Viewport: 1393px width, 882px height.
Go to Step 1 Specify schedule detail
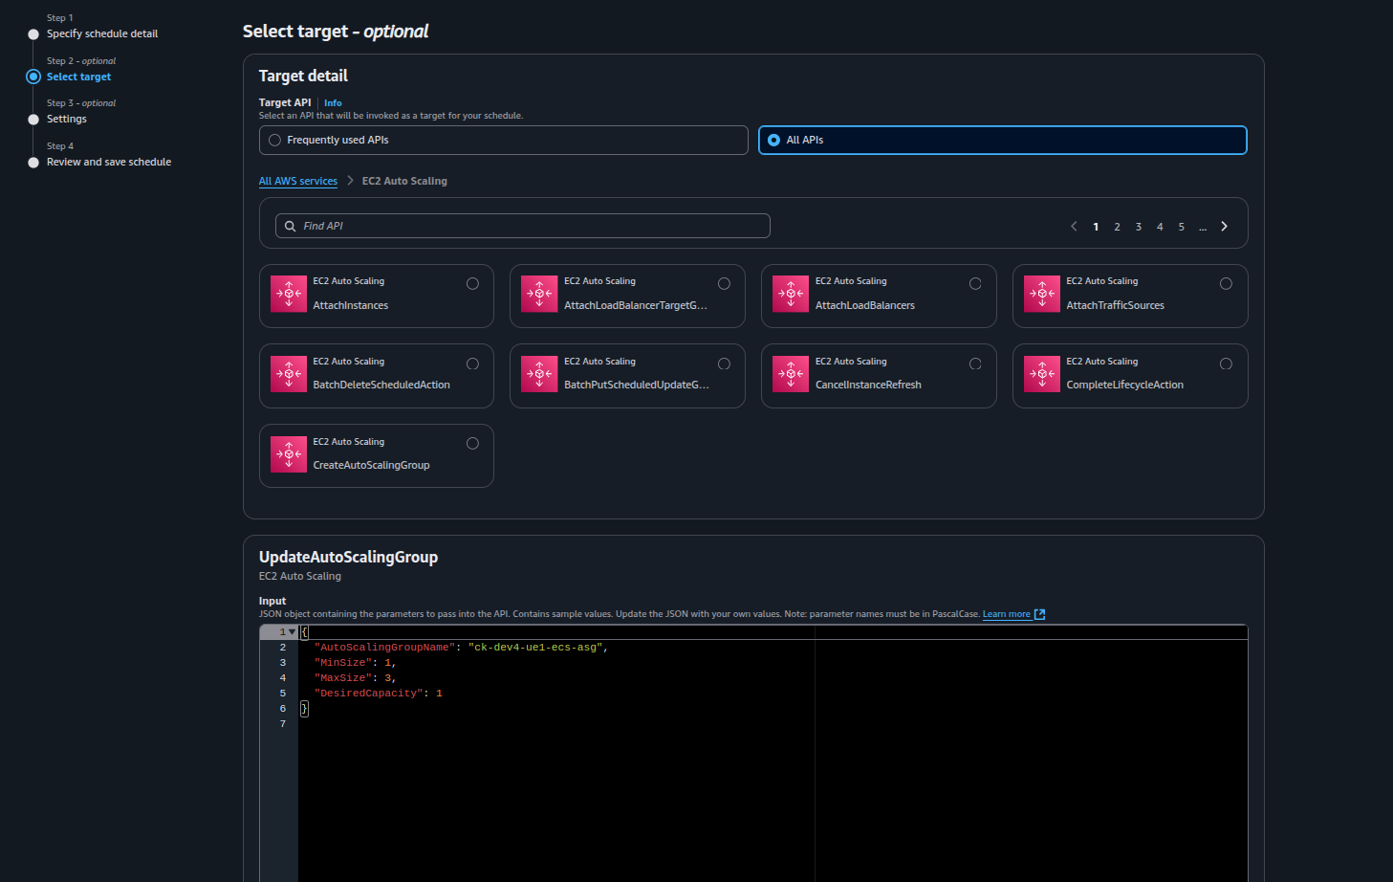point(102,33)
